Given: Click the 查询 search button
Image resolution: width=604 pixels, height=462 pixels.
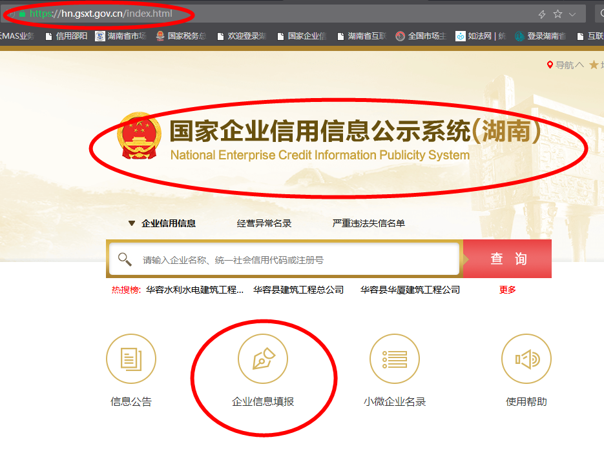Looking at the screenshot, I should coord(507,259).
